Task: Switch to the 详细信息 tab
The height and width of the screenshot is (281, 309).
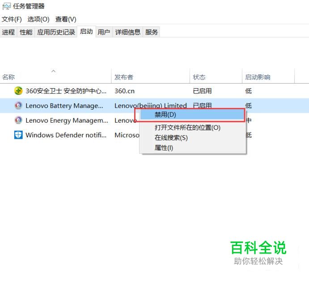Action: click(x=128, y=32)
